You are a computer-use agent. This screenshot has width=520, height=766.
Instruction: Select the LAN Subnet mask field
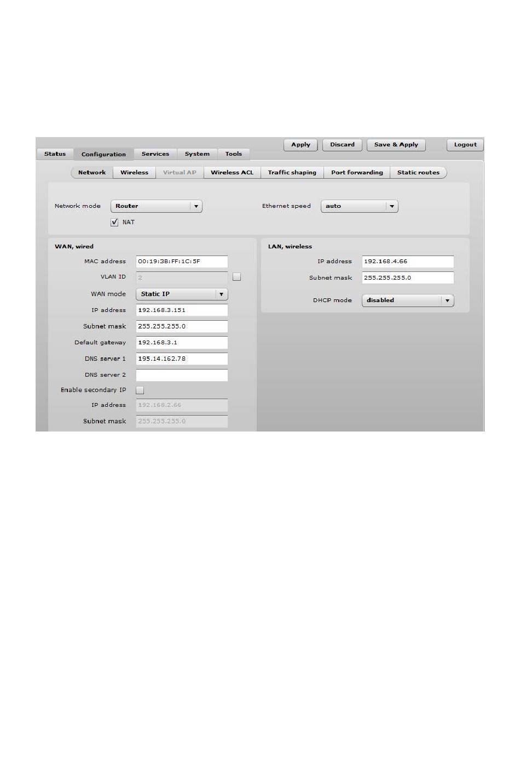pos(408,277)
